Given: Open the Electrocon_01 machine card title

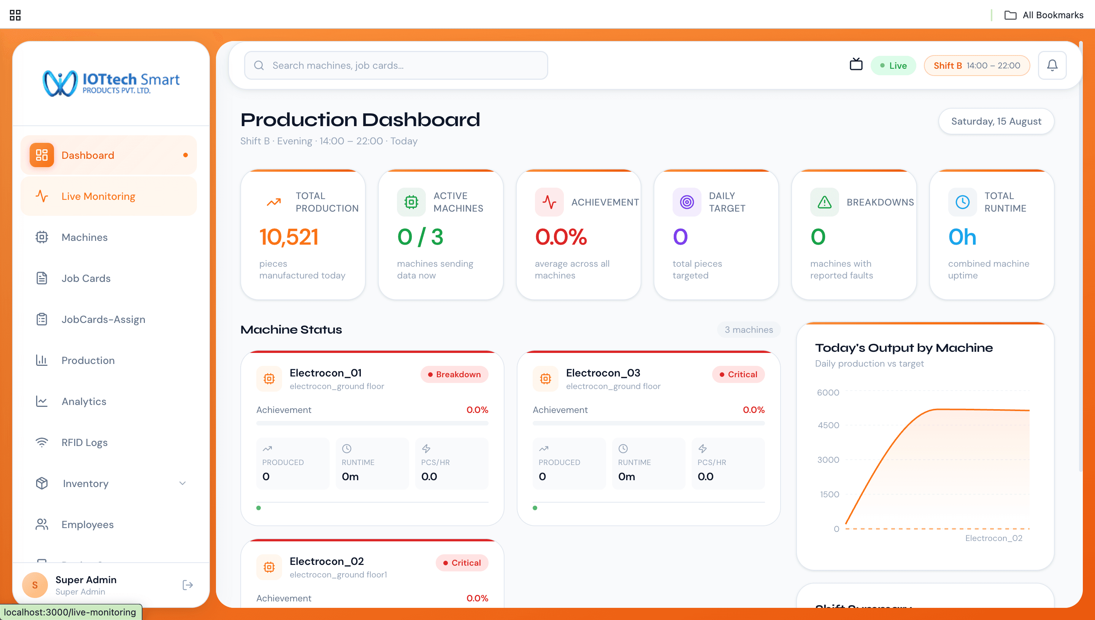Looking at the screenshot, I should coord(325,373).
